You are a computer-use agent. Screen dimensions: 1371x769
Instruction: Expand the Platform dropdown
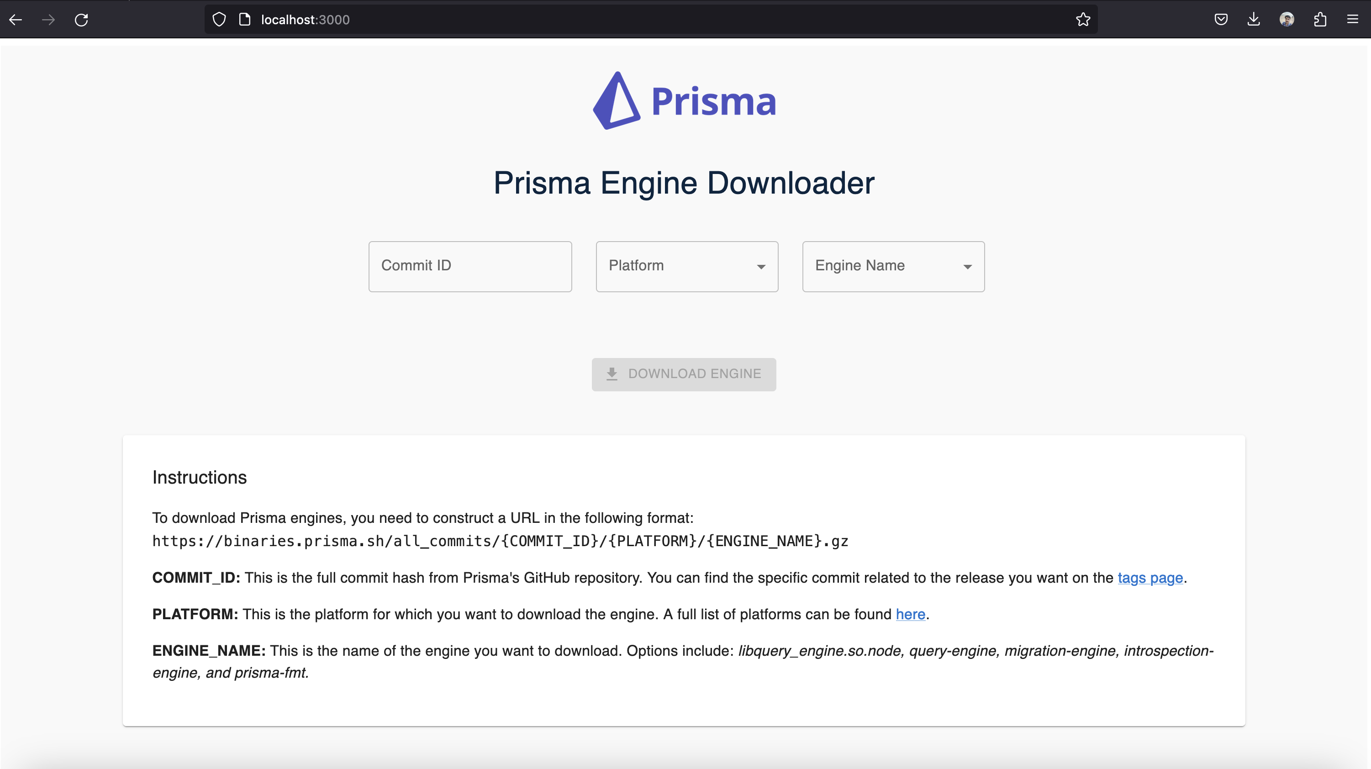point(686,266)
